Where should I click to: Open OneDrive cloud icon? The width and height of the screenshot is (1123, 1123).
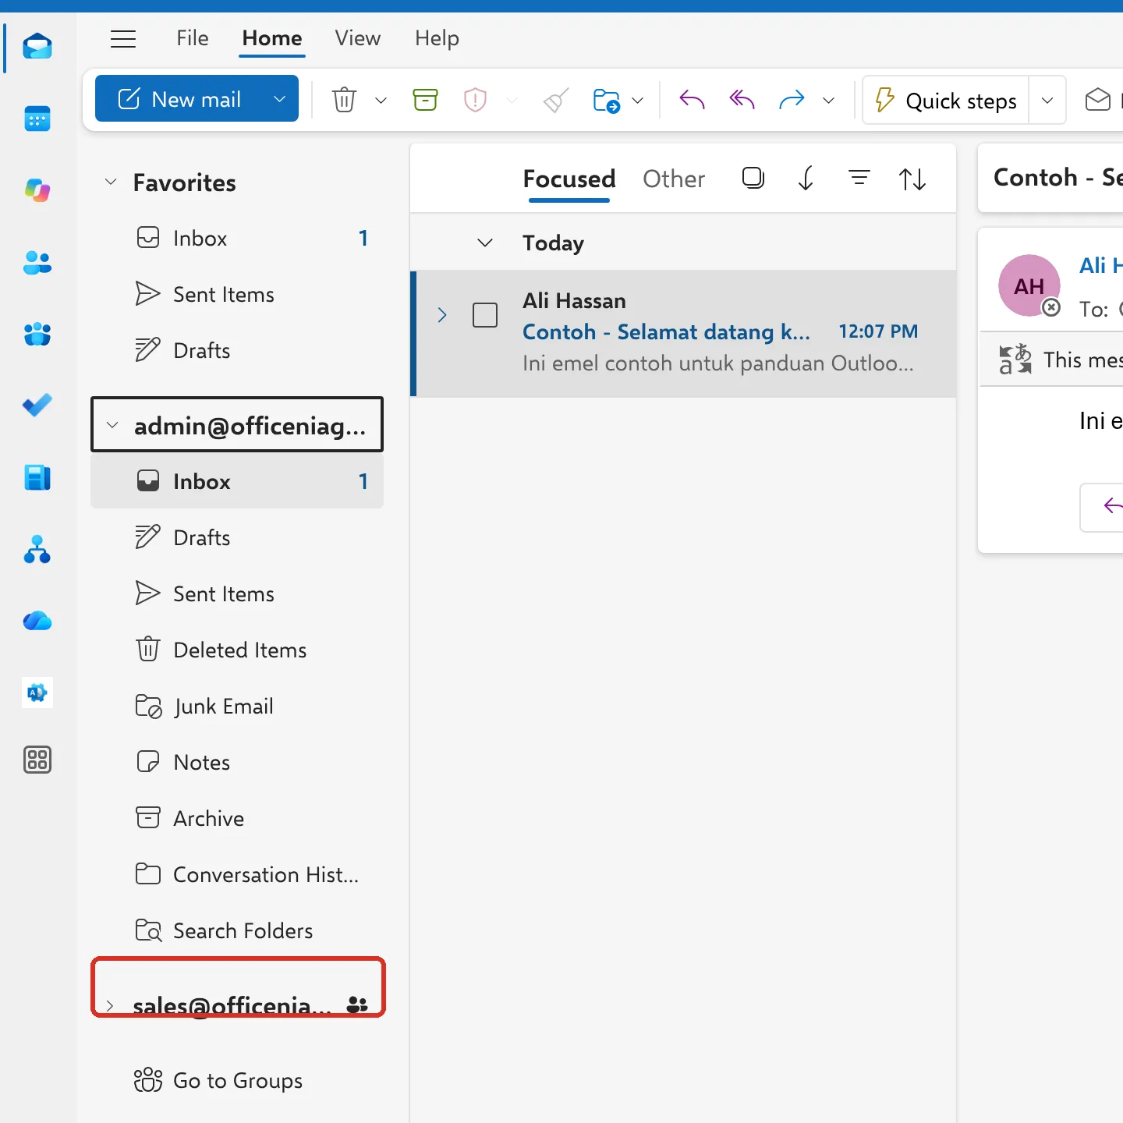point(37,621)
